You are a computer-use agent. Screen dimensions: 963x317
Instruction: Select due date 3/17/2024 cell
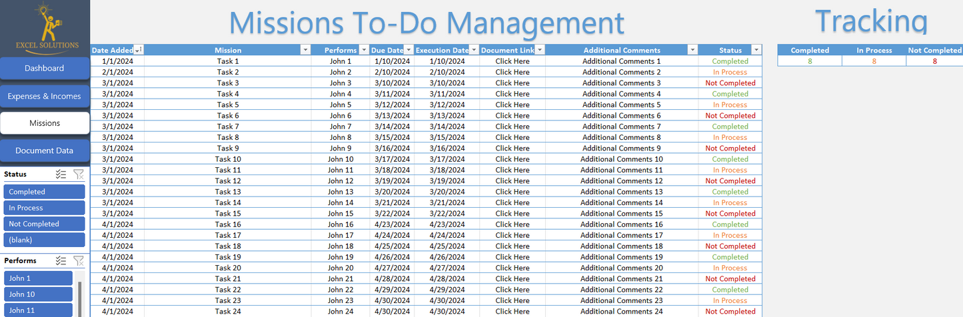pyautogui.click(x=392, y=159)
